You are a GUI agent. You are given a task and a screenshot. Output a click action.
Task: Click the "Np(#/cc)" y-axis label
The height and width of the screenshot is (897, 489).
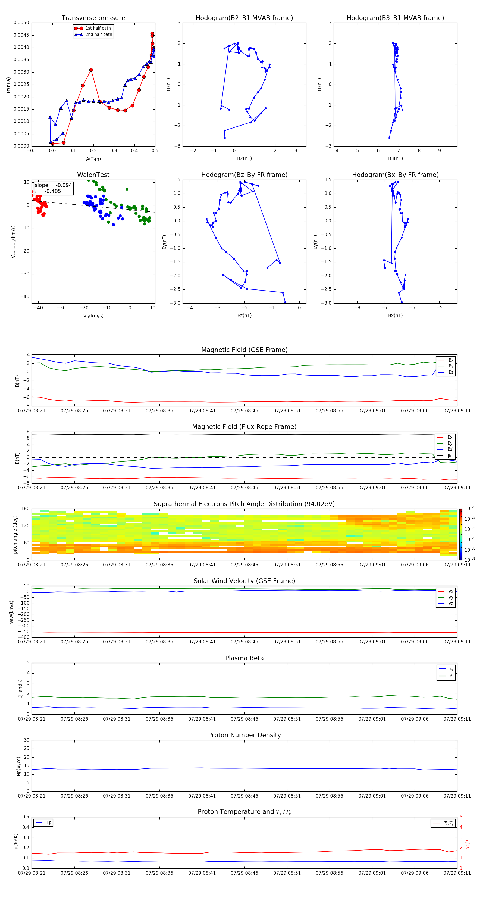18,766
